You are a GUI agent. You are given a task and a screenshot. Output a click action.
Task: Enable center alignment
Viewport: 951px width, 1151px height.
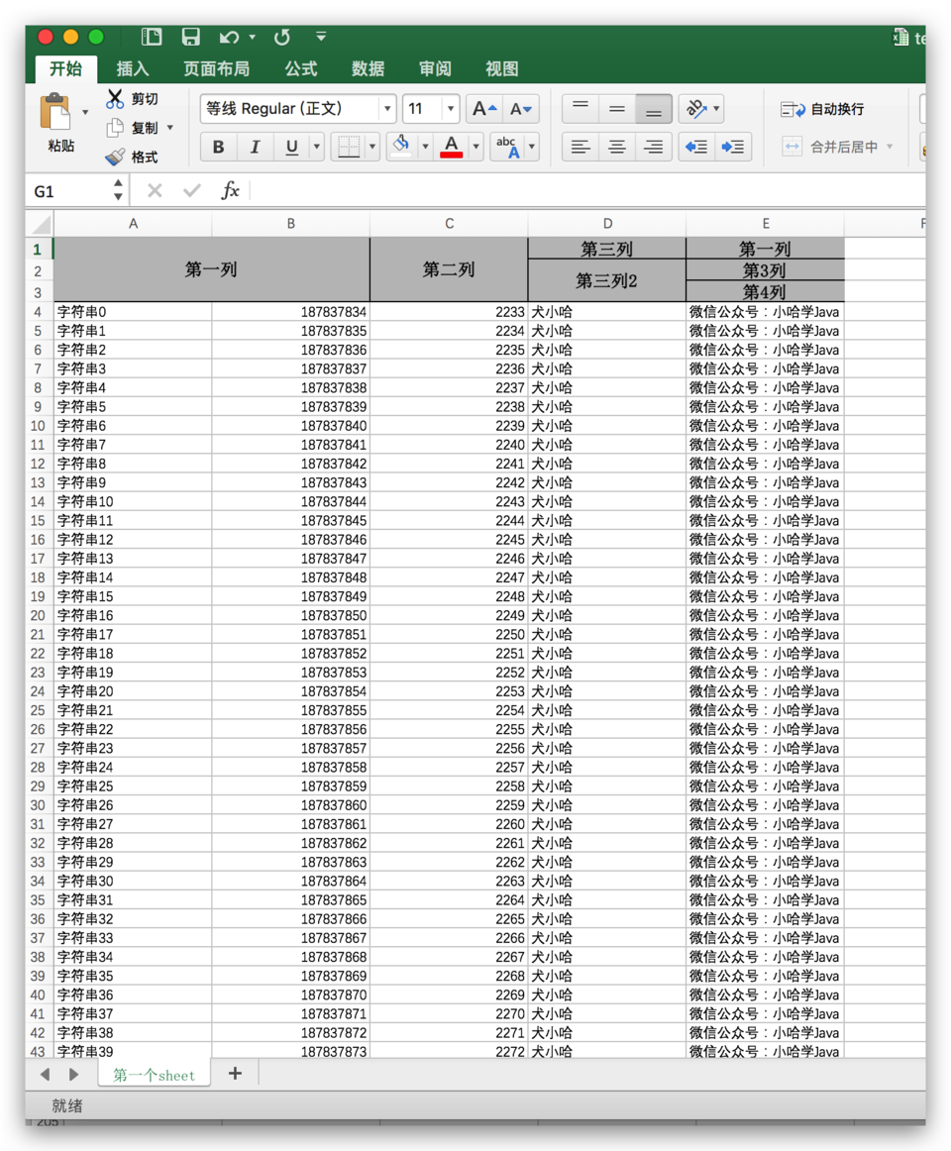tap(616, 147)
